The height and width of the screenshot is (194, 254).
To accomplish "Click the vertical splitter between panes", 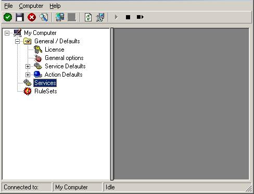I will (x=112, y=104).
